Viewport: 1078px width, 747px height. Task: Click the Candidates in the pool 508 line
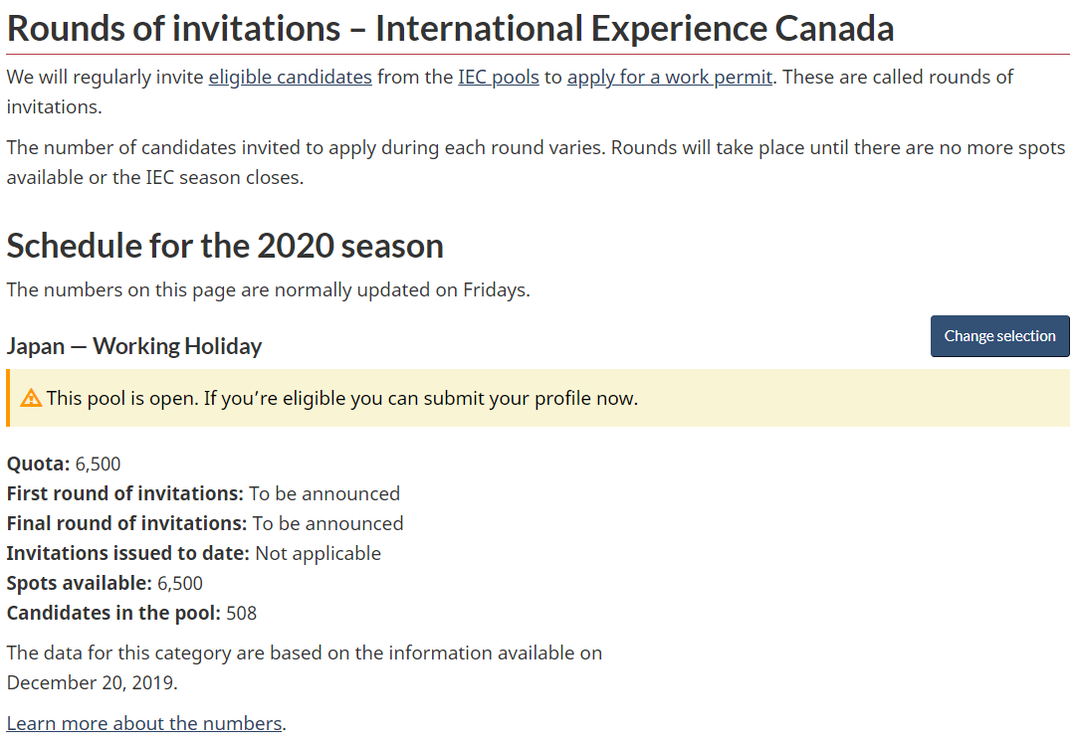coord(131,613)
